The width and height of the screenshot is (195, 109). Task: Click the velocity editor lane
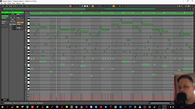[x=102, y=95]
